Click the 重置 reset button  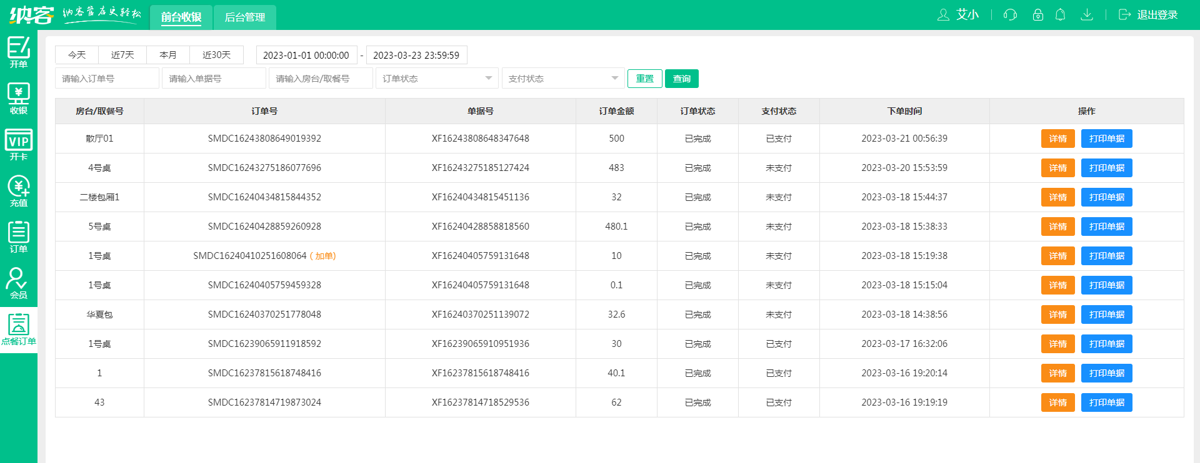(x=644, y=79)
